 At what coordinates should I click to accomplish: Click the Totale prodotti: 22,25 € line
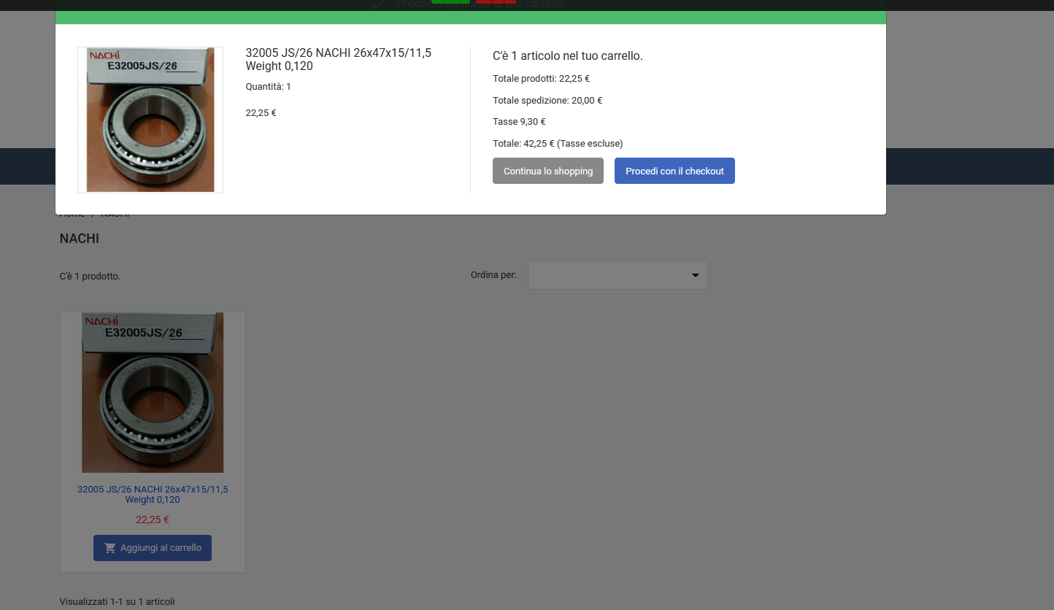coord(542,79)
